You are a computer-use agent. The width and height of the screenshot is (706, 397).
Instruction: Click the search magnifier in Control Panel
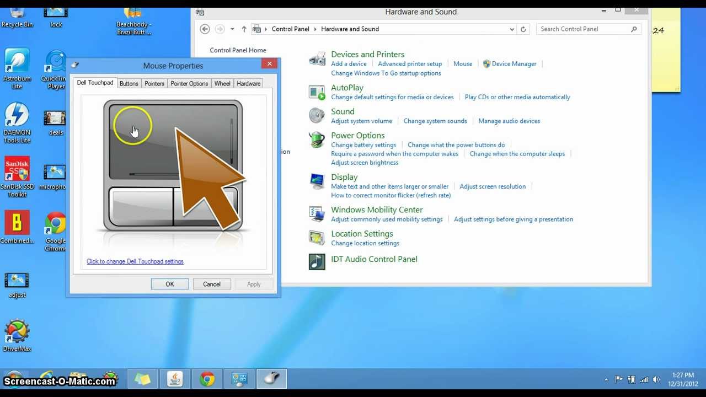point(634,29)
